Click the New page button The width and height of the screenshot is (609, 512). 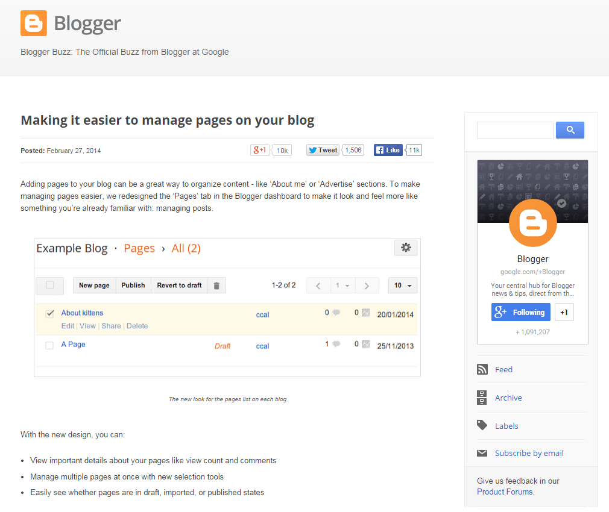pos(95,286)
